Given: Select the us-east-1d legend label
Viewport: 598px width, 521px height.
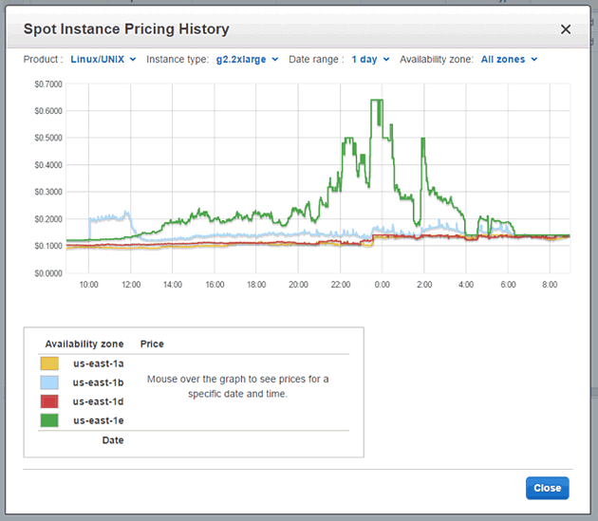Looking at the screenshot, I should point(99,401).
